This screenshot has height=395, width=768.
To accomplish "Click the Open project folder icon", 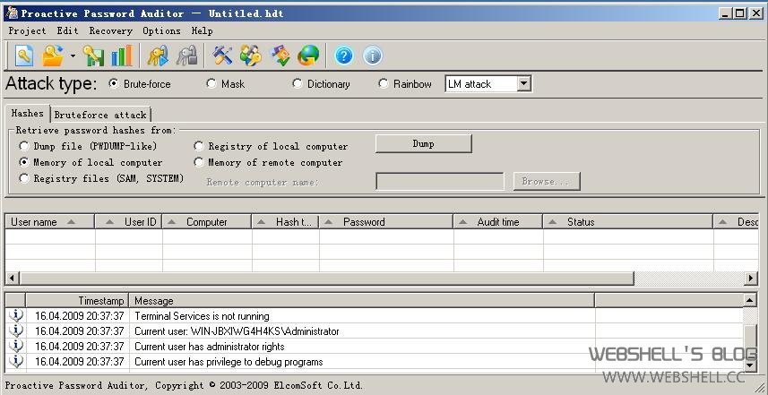I will (x=53, y=56).
